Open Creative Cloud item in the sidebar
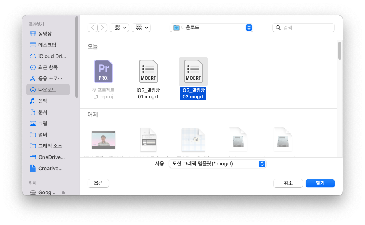Image resolution: width=365 pixels, height=225 pixels. pyautogui.click(x=48, y=168)
